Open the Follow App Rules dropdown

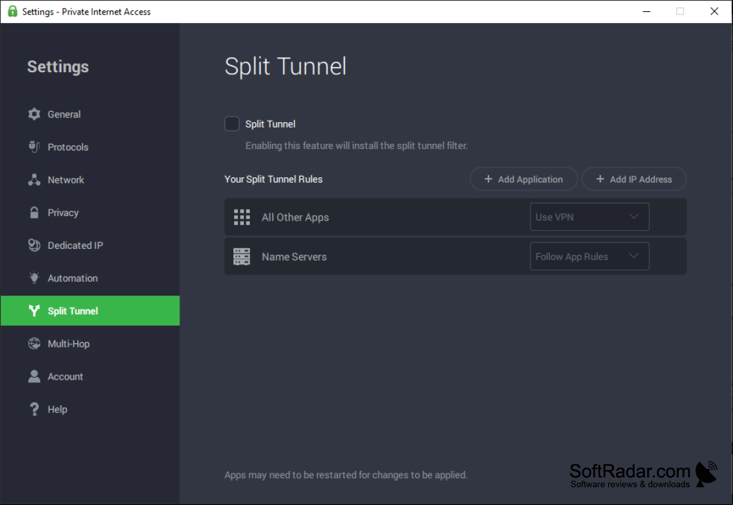pos(590,257)
